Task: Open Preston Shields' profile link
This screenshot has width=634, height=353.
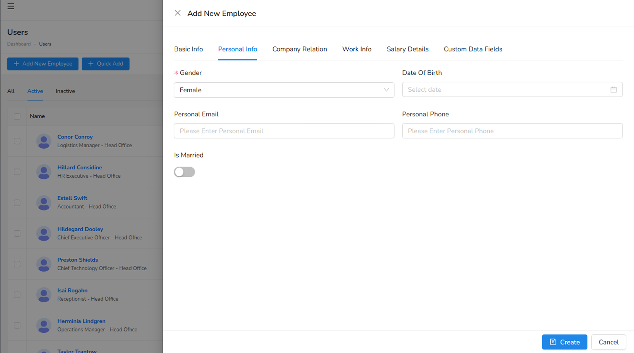Action: pyautogui.click(x=78, y=260)
